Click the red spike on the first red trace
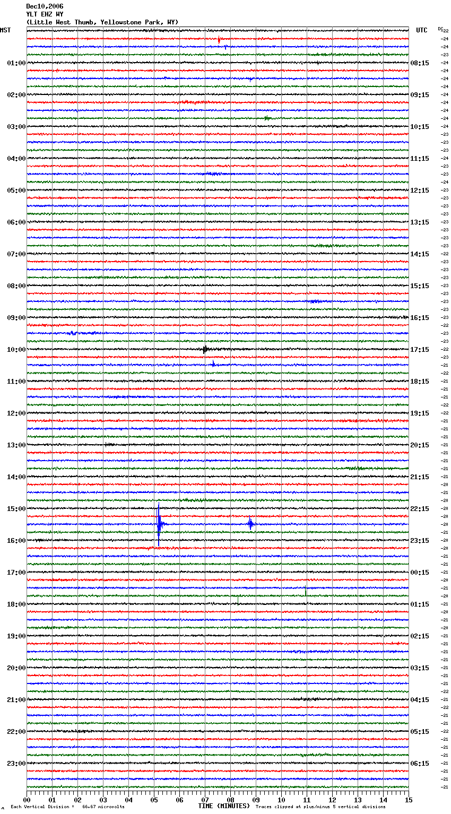 (x=219, y=39)
